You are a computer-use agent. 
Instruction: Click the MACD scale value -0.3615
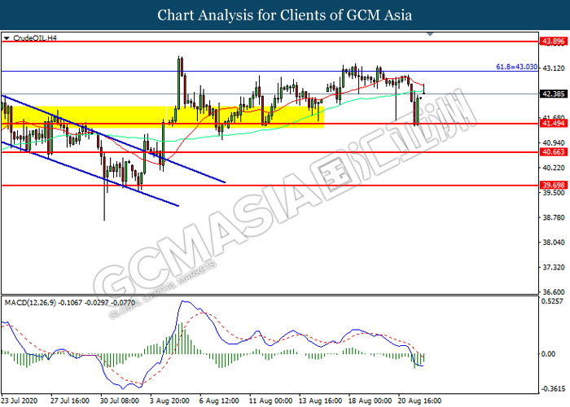553,389
